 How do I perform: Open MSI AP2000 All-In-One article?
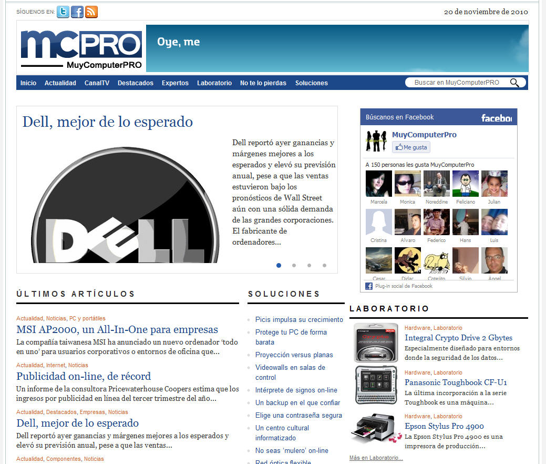(117, 329)
